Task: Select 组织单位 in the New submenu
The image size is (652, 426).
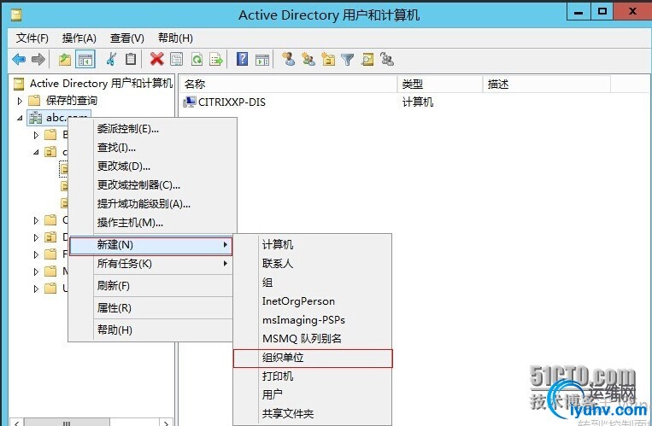Action: (x=313, y=358)
